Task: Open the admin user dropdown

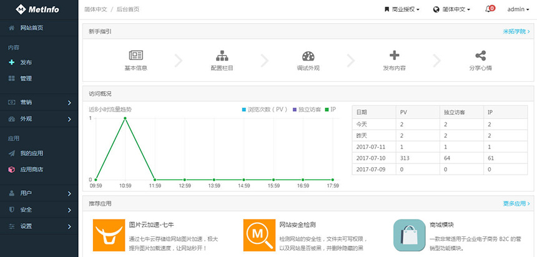Action: tap(518, 9)
